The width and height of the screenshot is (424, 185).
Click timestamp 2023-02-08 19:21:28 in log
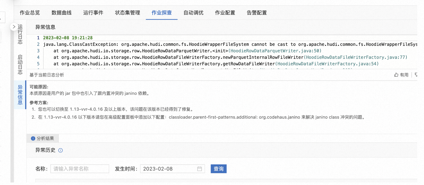coord(68,38)
